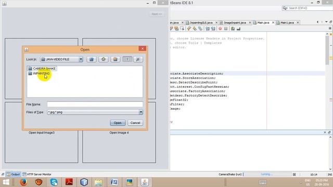Click the NetBeans search field
The width and height of the screenshot is (333, 187).
(x=310, y=8)
